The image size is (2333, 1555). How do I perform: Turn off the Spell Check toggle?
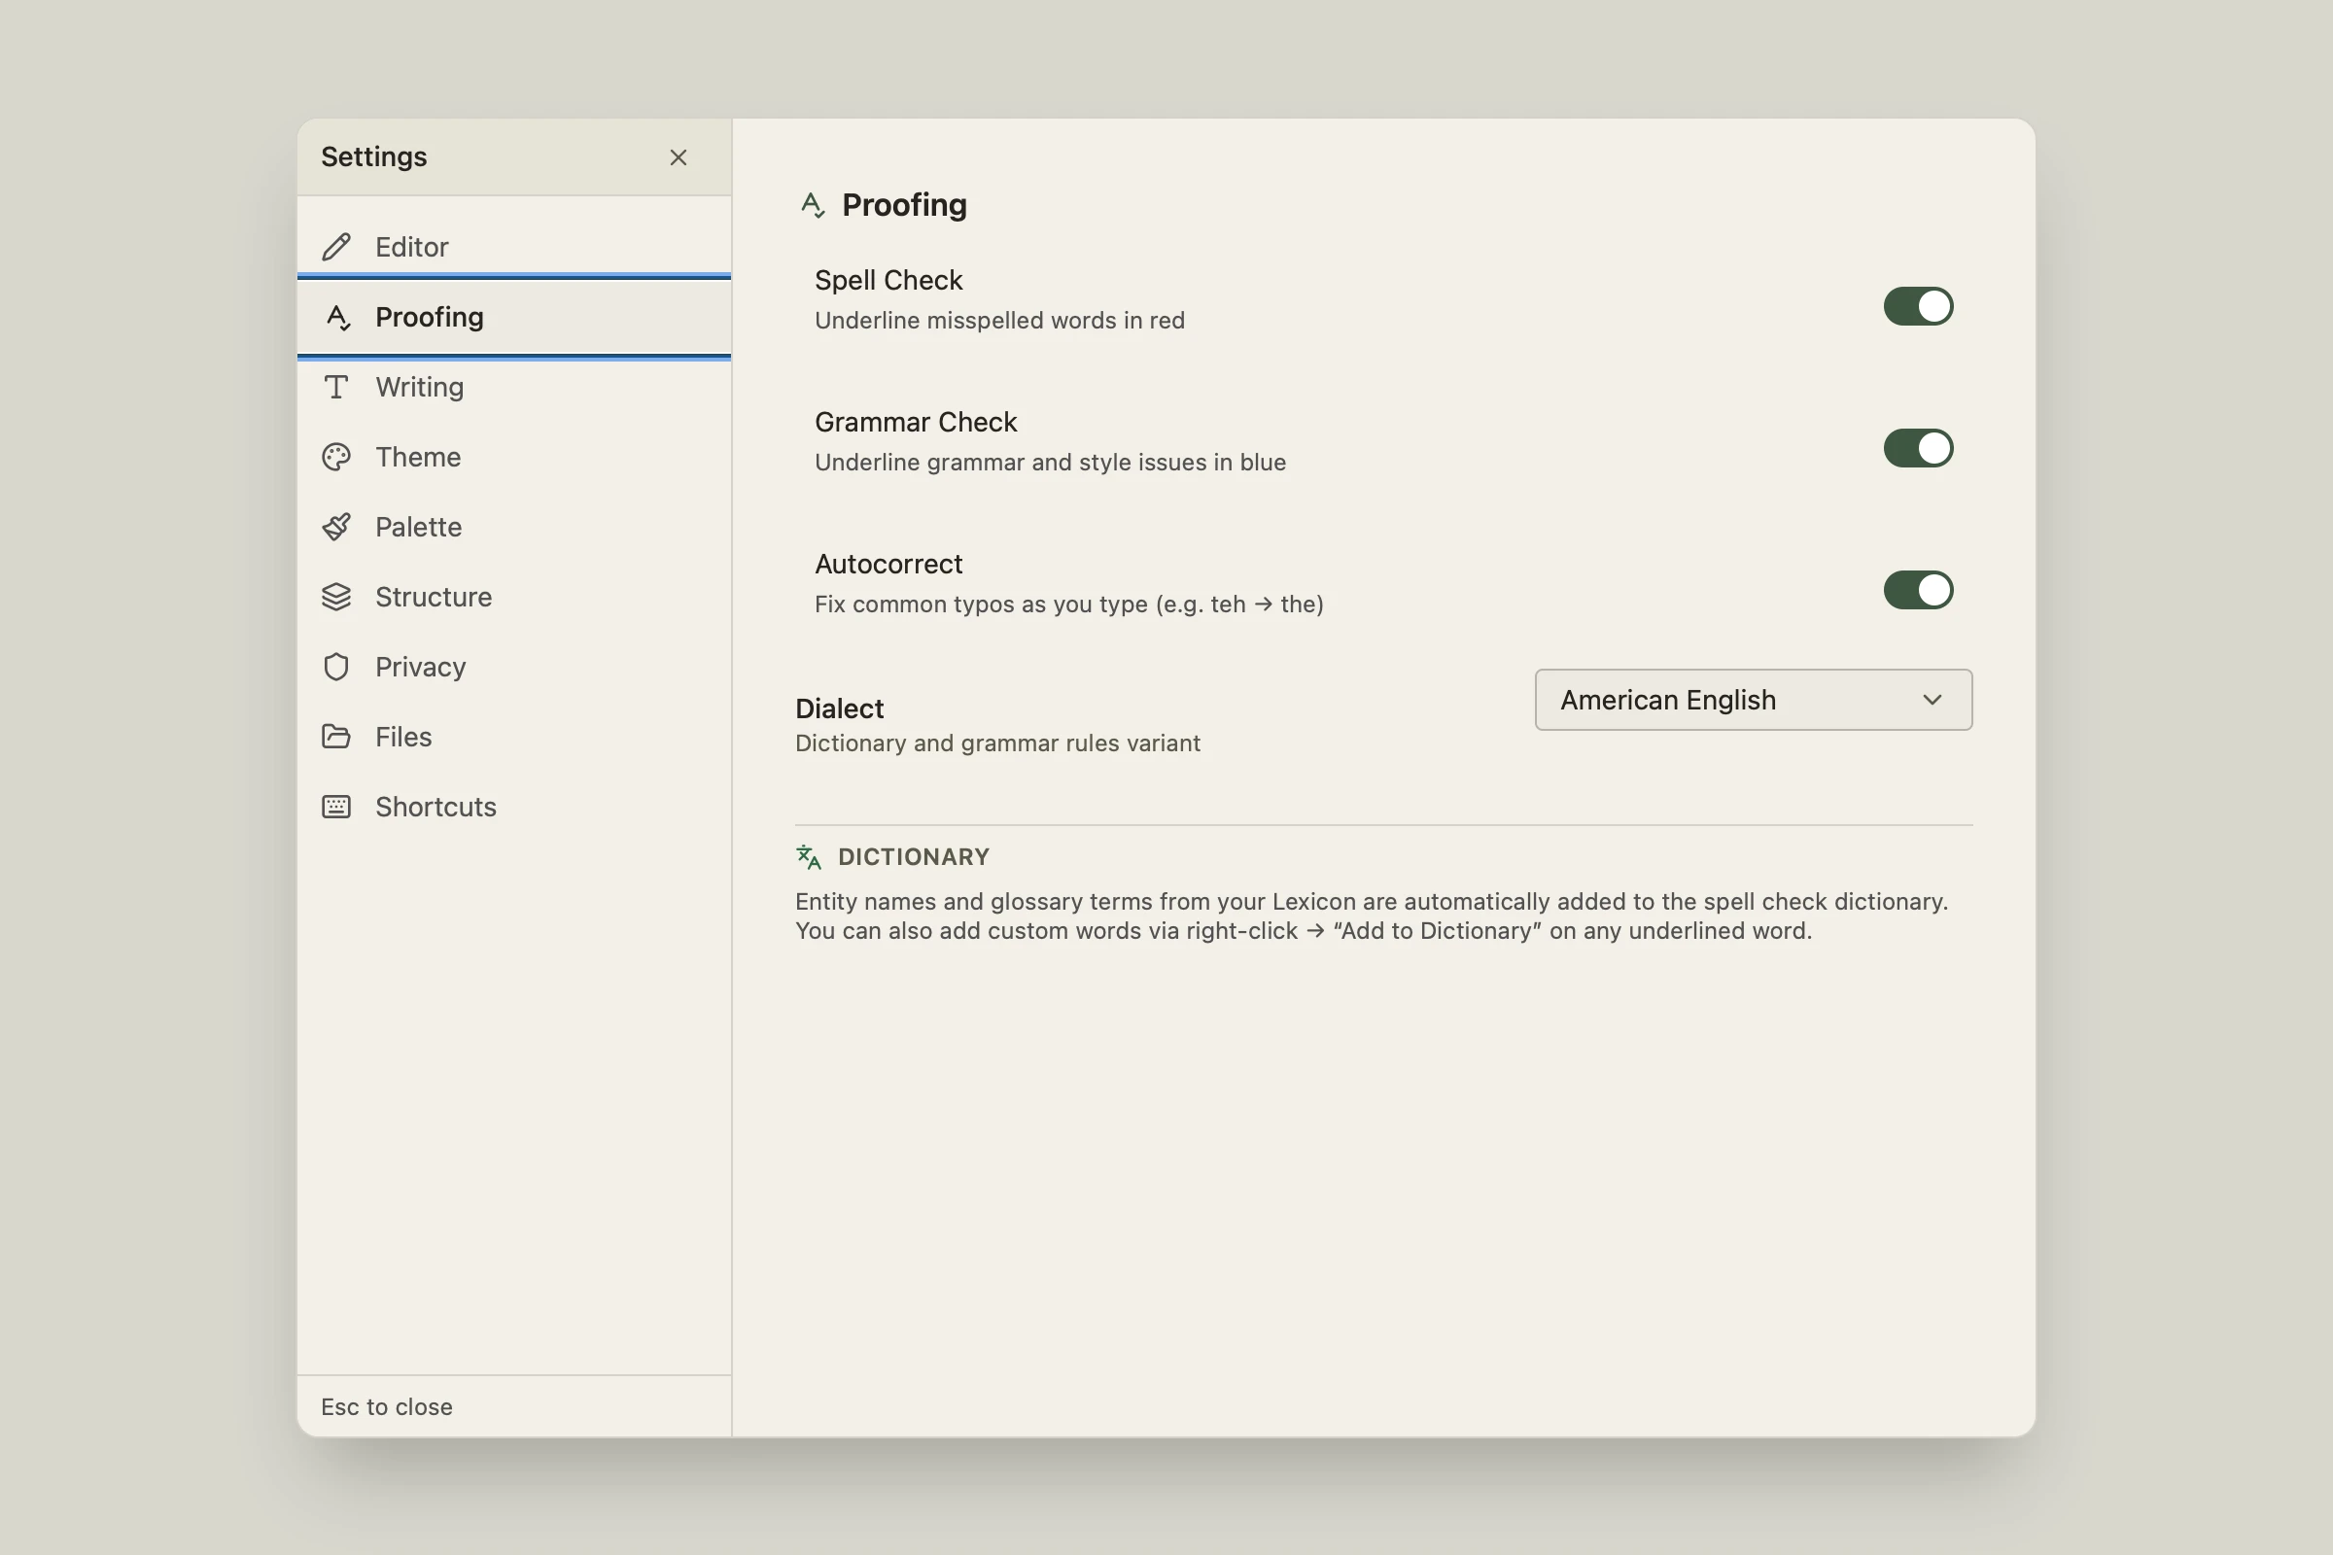(1918, 306)
